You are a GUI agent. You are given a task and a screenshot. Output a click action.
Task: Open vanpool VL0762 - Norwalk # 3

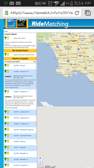pos(21,153)
